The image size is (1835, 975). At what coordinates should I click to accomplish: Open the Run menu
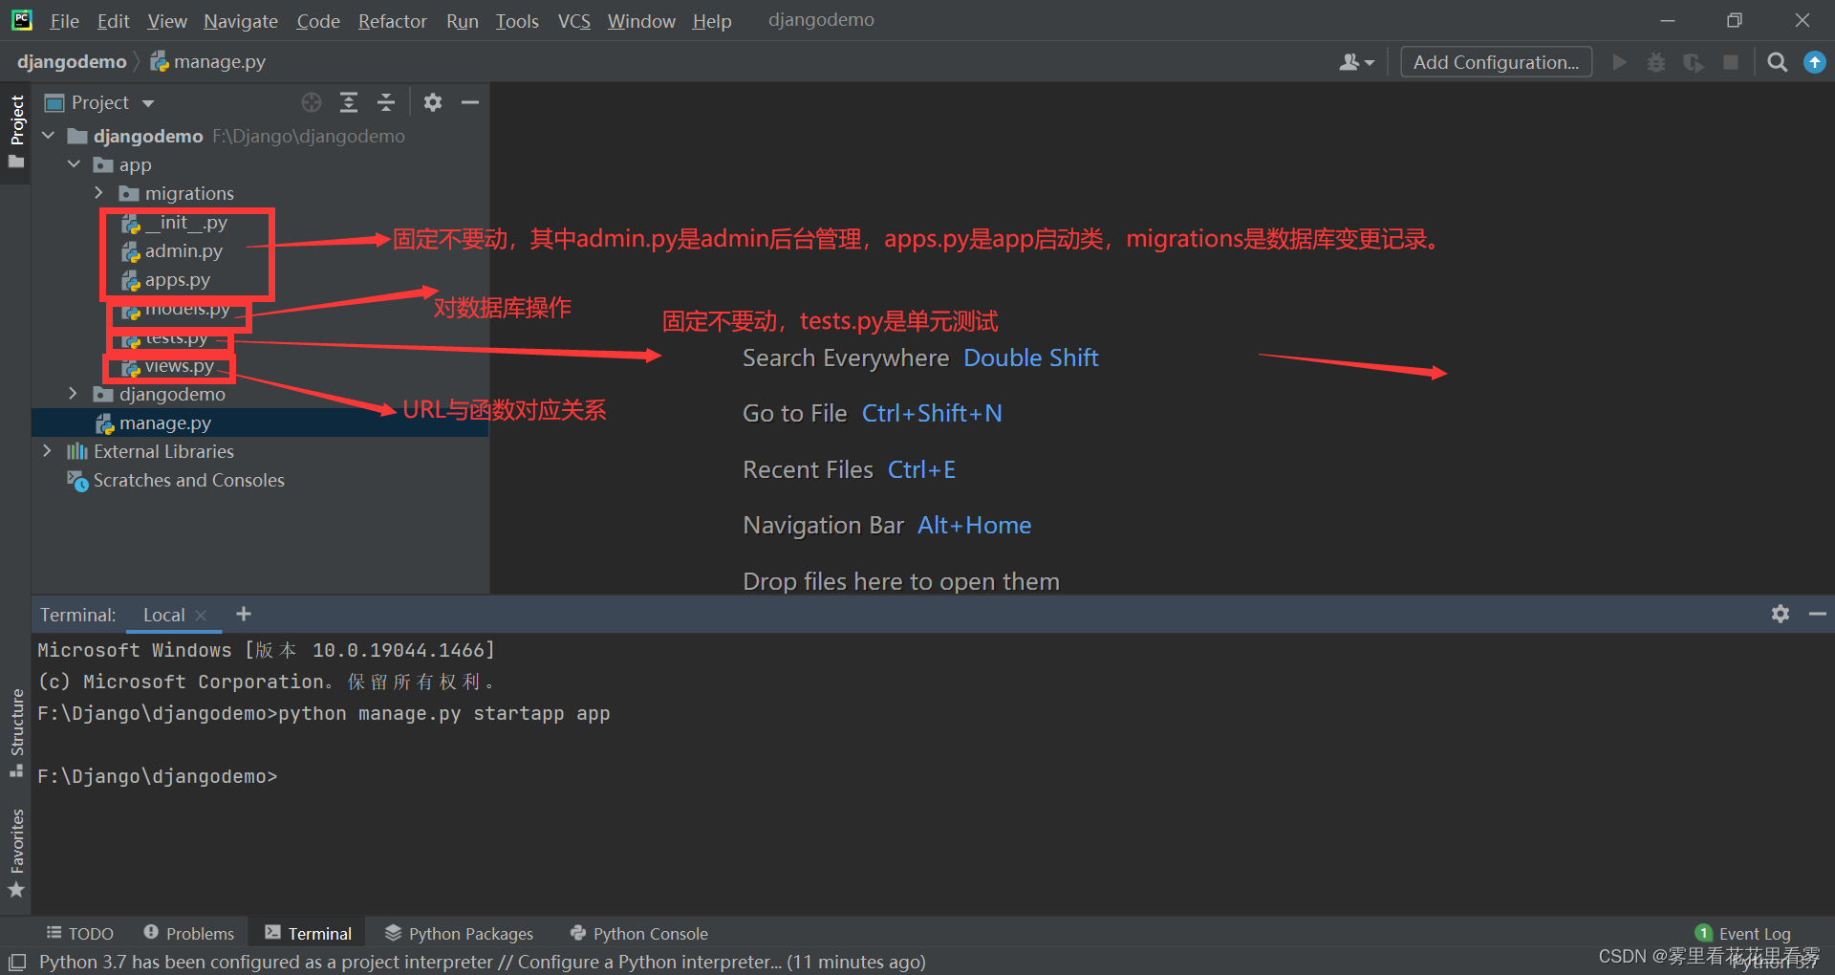(x=463, y=21)
